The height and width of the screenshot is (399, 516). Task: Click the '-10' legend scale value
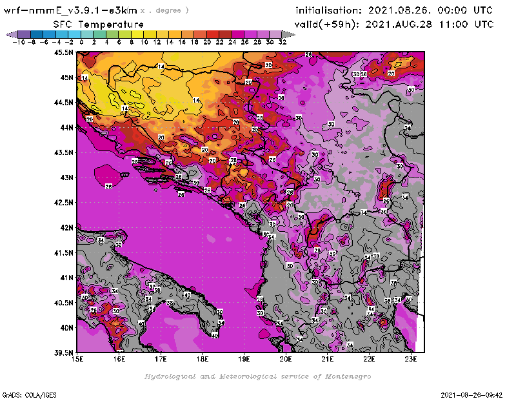[x=19, y=42]
